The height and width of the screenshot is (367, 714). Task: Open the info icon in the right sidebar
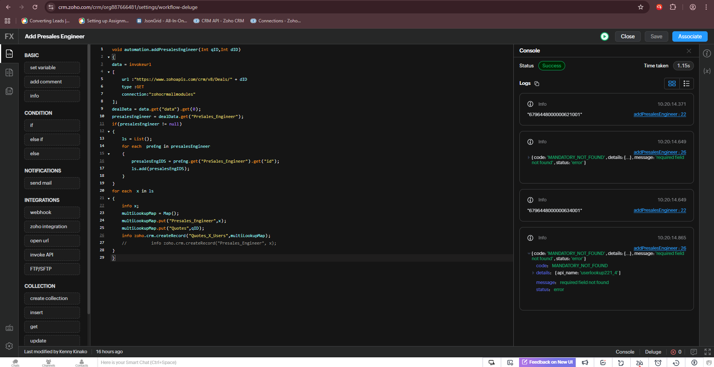pos(707,54)
